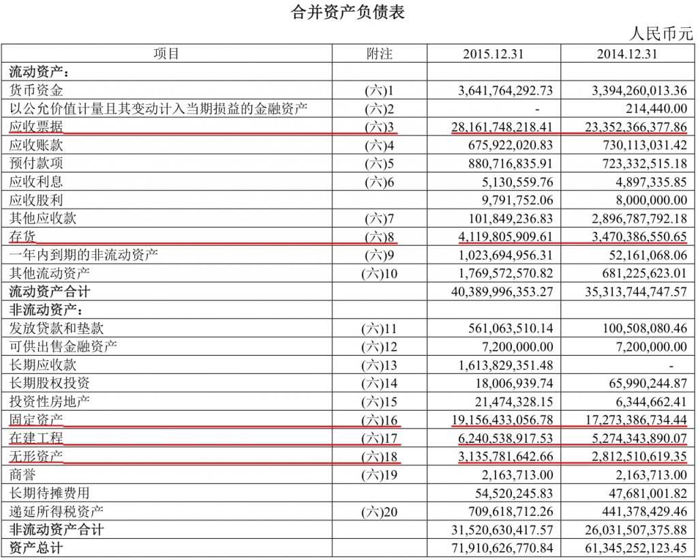The image size is (698, 560).
Task: Click the 附注 column header
Action: tap(379, 54)
